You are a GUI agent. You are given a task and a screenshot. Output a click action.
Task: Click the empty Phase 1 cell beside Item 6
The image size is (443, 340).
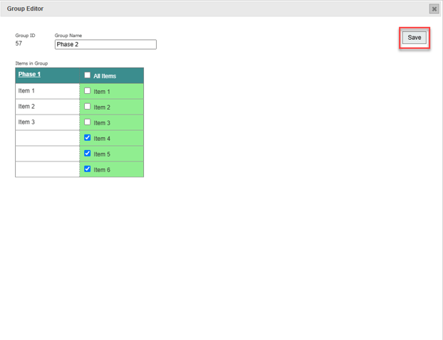point(47,169)
